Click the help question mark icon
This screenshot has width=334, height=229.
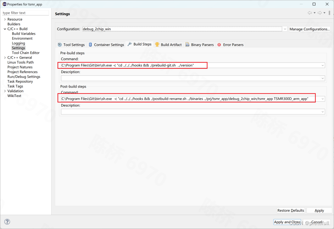coord(7,222)
